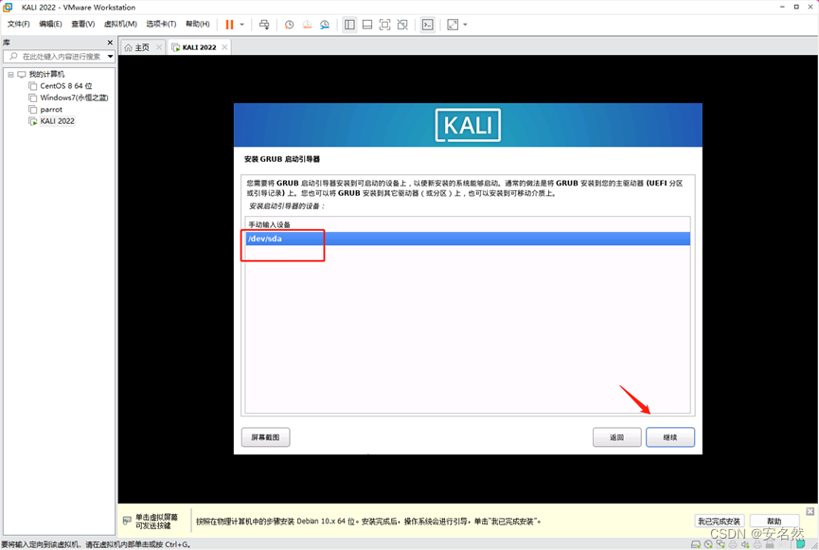Click the teal message log icon
The height and width of the screenshot is (550, 819).
[x=801, y=543]
